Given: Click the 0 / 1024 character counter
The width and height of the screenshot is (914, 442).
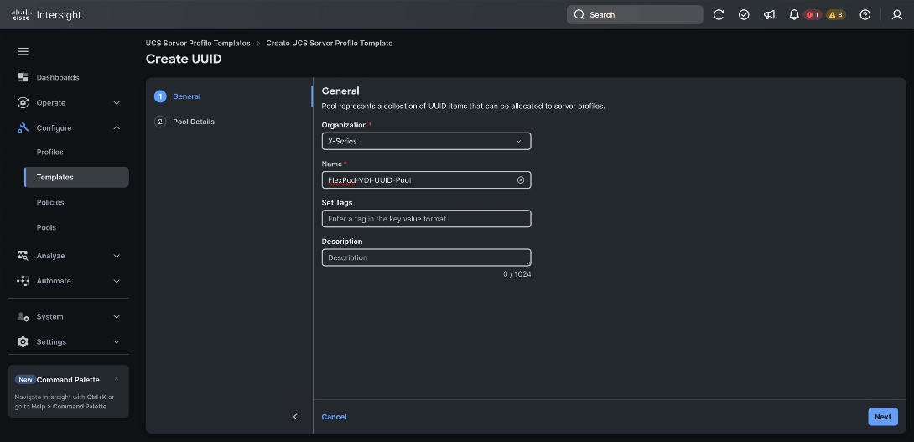Looking at the screenshot, I should 517,274.
